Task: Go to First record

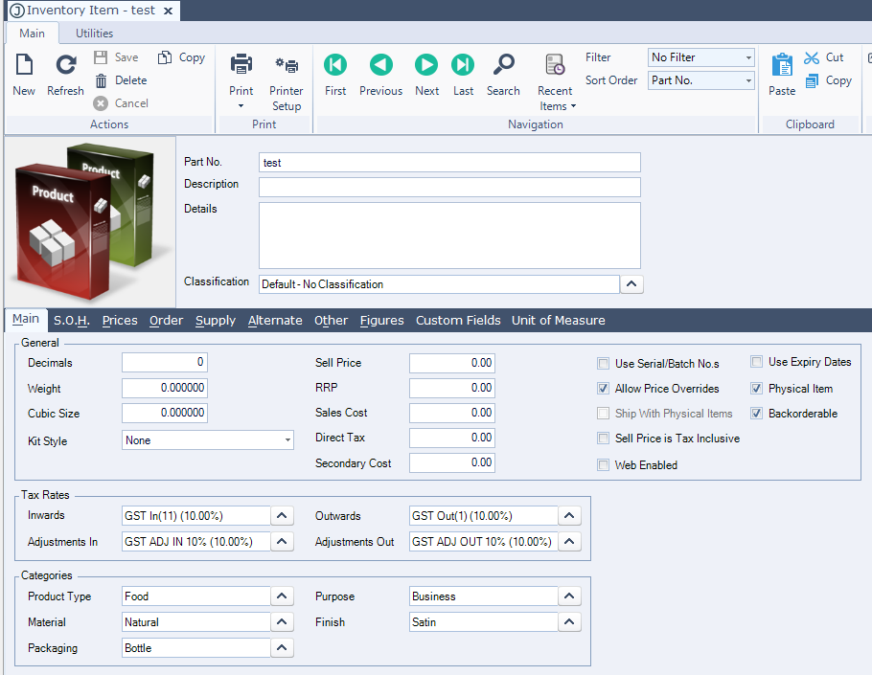Action: coord(335,65)
